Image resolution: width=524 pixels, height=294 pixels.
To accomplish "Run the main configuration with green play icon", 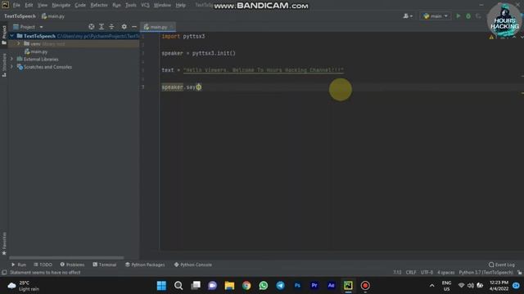I will [x=458, y=16].
